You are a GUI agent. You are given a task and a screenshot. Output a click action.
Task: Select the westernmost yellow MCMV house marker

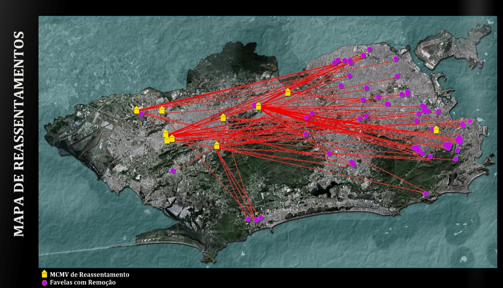tap(137, 110)
